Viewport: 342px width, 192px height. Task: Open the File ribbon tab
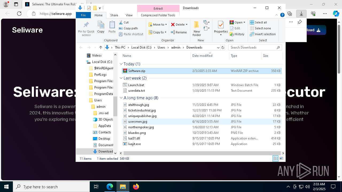point(83,15)
